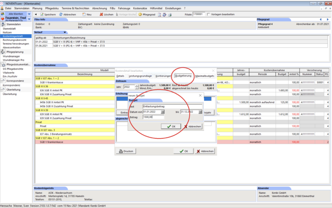Expand the Alle Klienten dropdown arrow

coord(29,14)
